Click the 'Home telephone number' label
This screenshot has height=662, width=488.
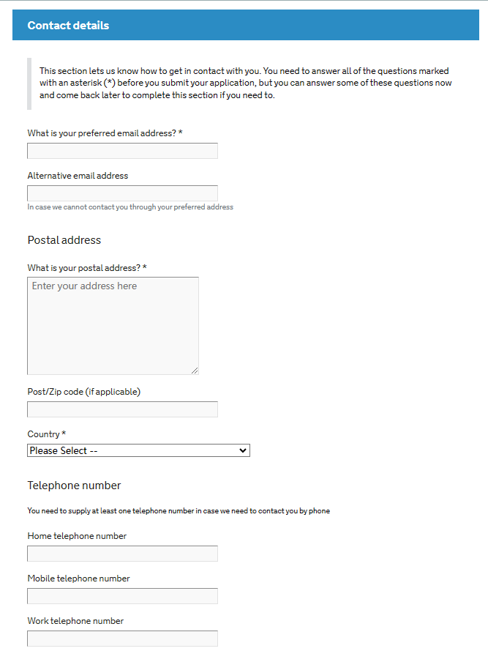tap(77, 536)
